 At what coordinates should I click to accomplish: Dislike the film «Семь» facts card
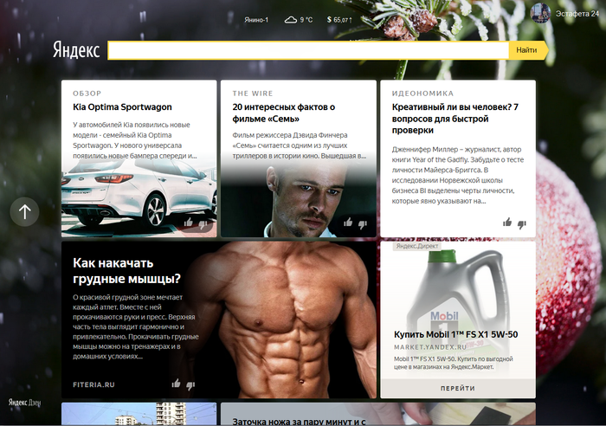point(363,224)
